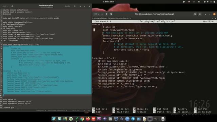The width and height of the screenshot is (217, 122).
Task: Click the Modified status in nano header
Action: [x=209, y=22]
